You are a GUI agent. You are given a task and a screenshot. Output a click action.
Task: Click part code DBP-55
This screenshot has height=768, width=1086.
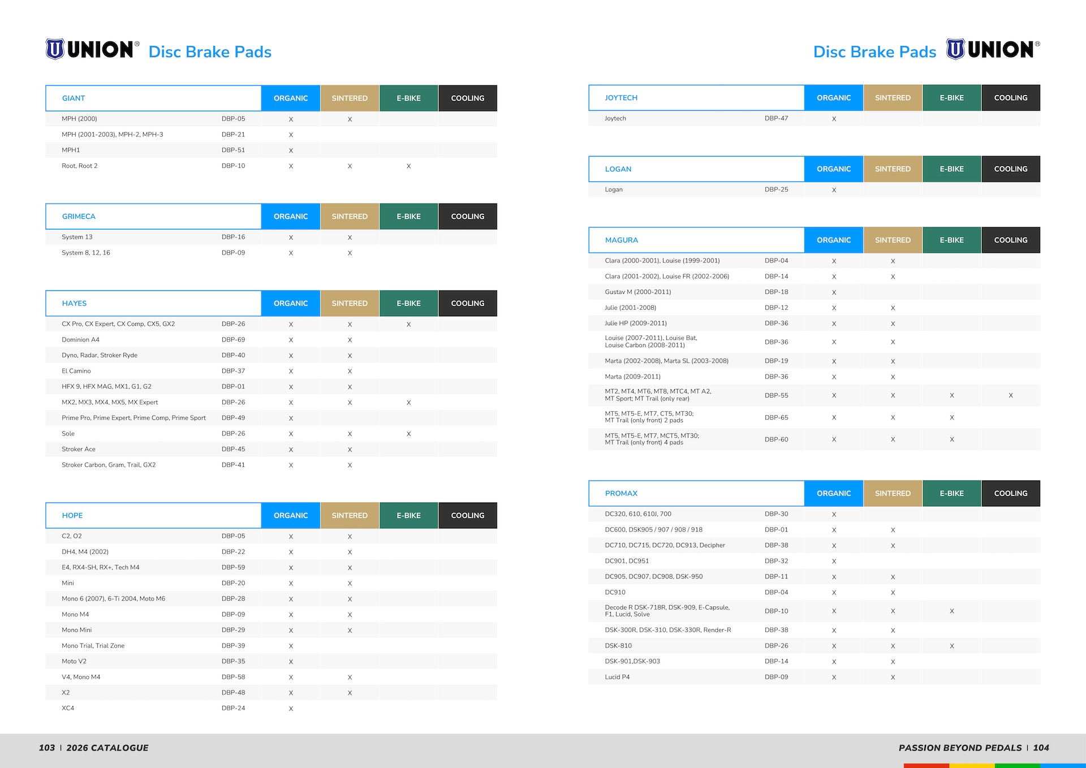click(x=776, y=396)
